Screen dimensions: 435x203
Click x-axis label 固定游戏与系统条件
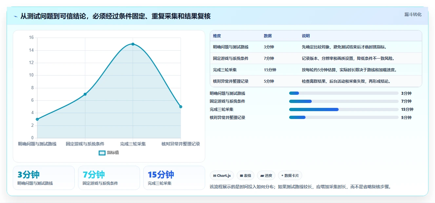(85, 144)
